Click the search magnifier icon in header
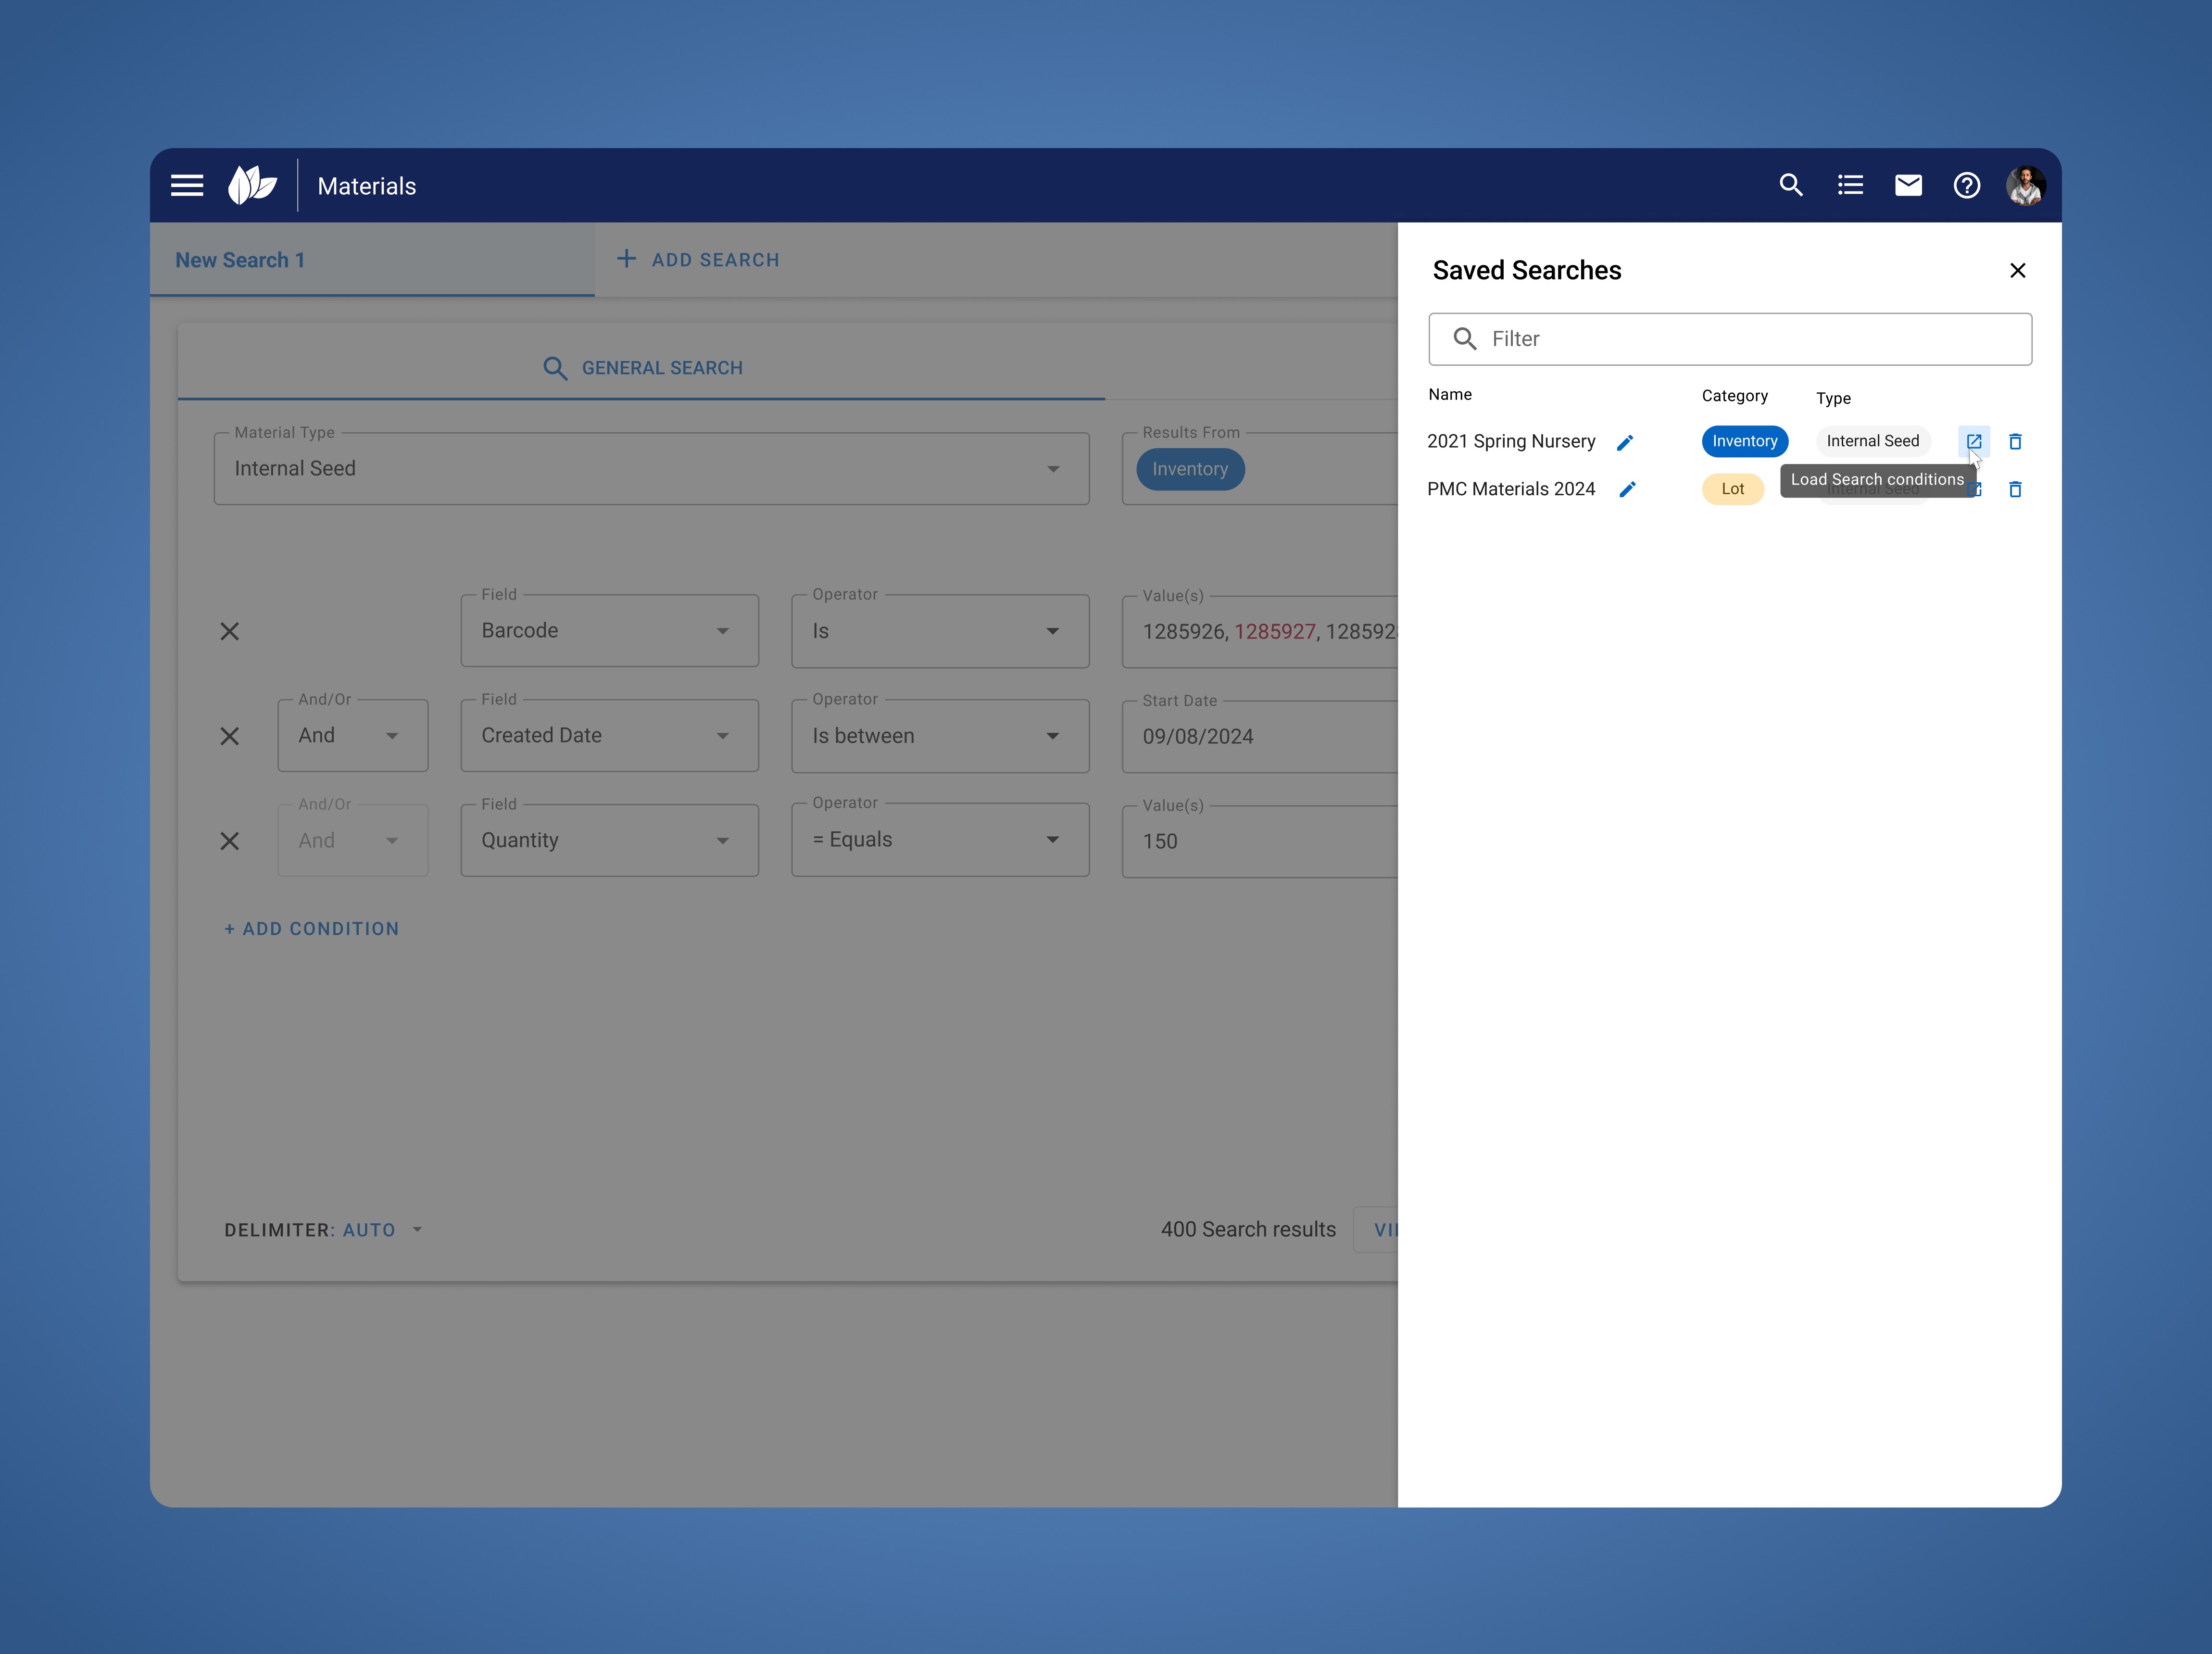 [x=1790, y=186]
